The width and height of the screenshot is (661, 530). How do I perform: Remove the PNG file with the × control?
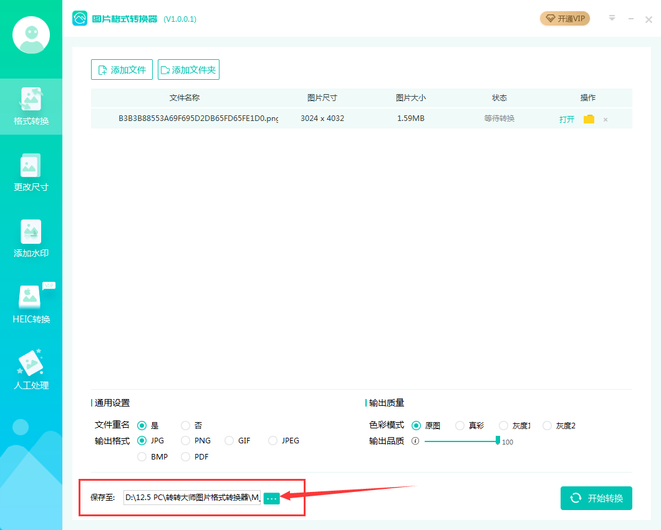(605, 118)
